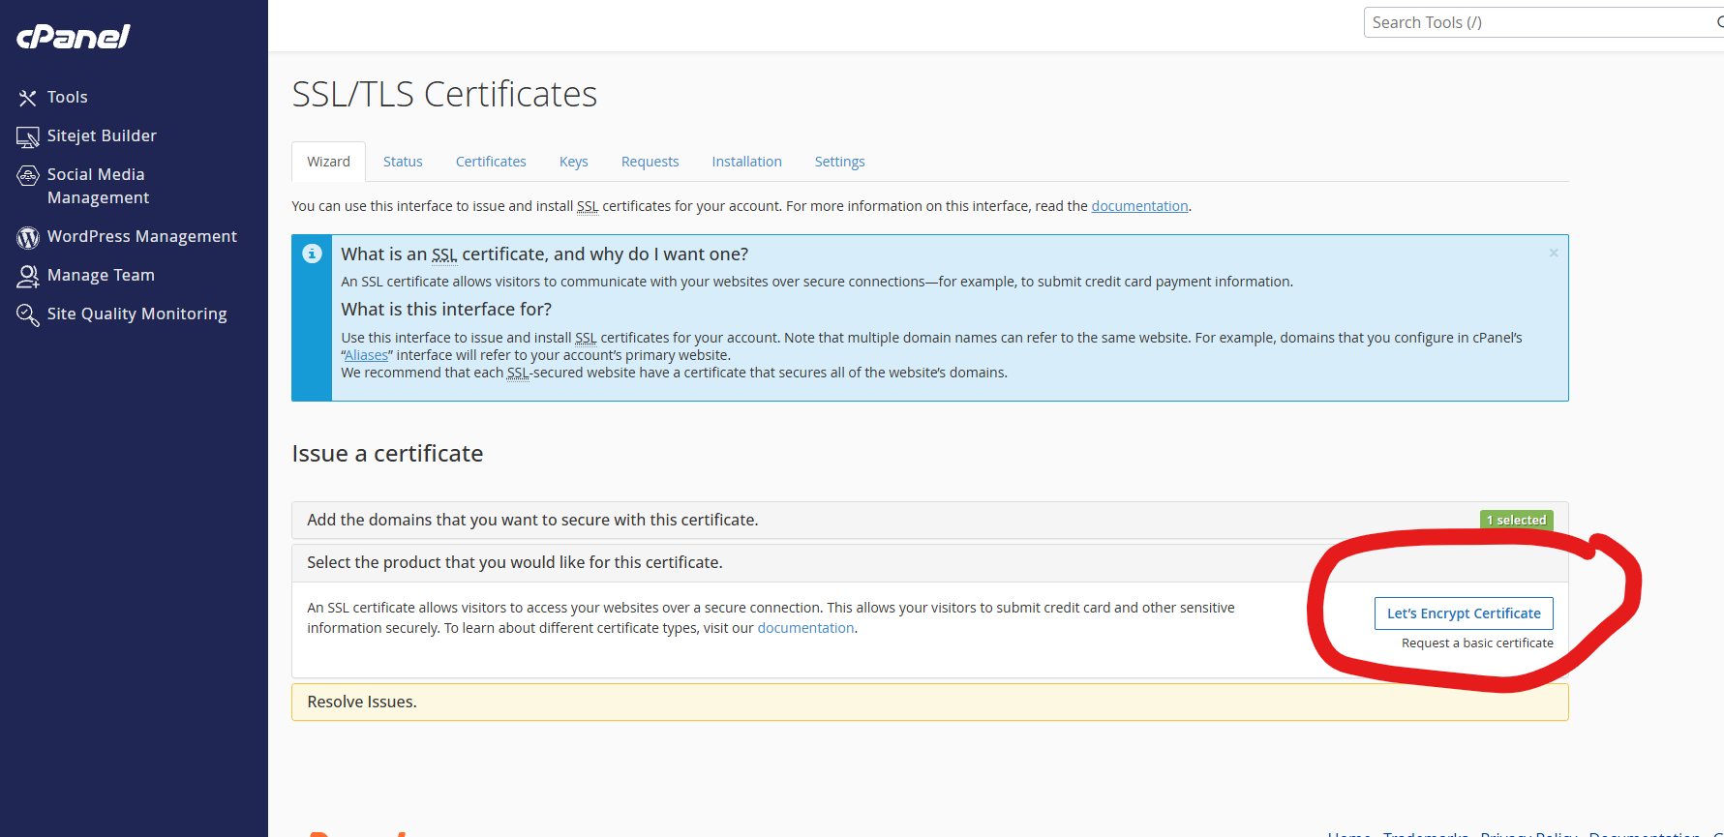Expand the Resolve Issues section

tap(929, 702)
